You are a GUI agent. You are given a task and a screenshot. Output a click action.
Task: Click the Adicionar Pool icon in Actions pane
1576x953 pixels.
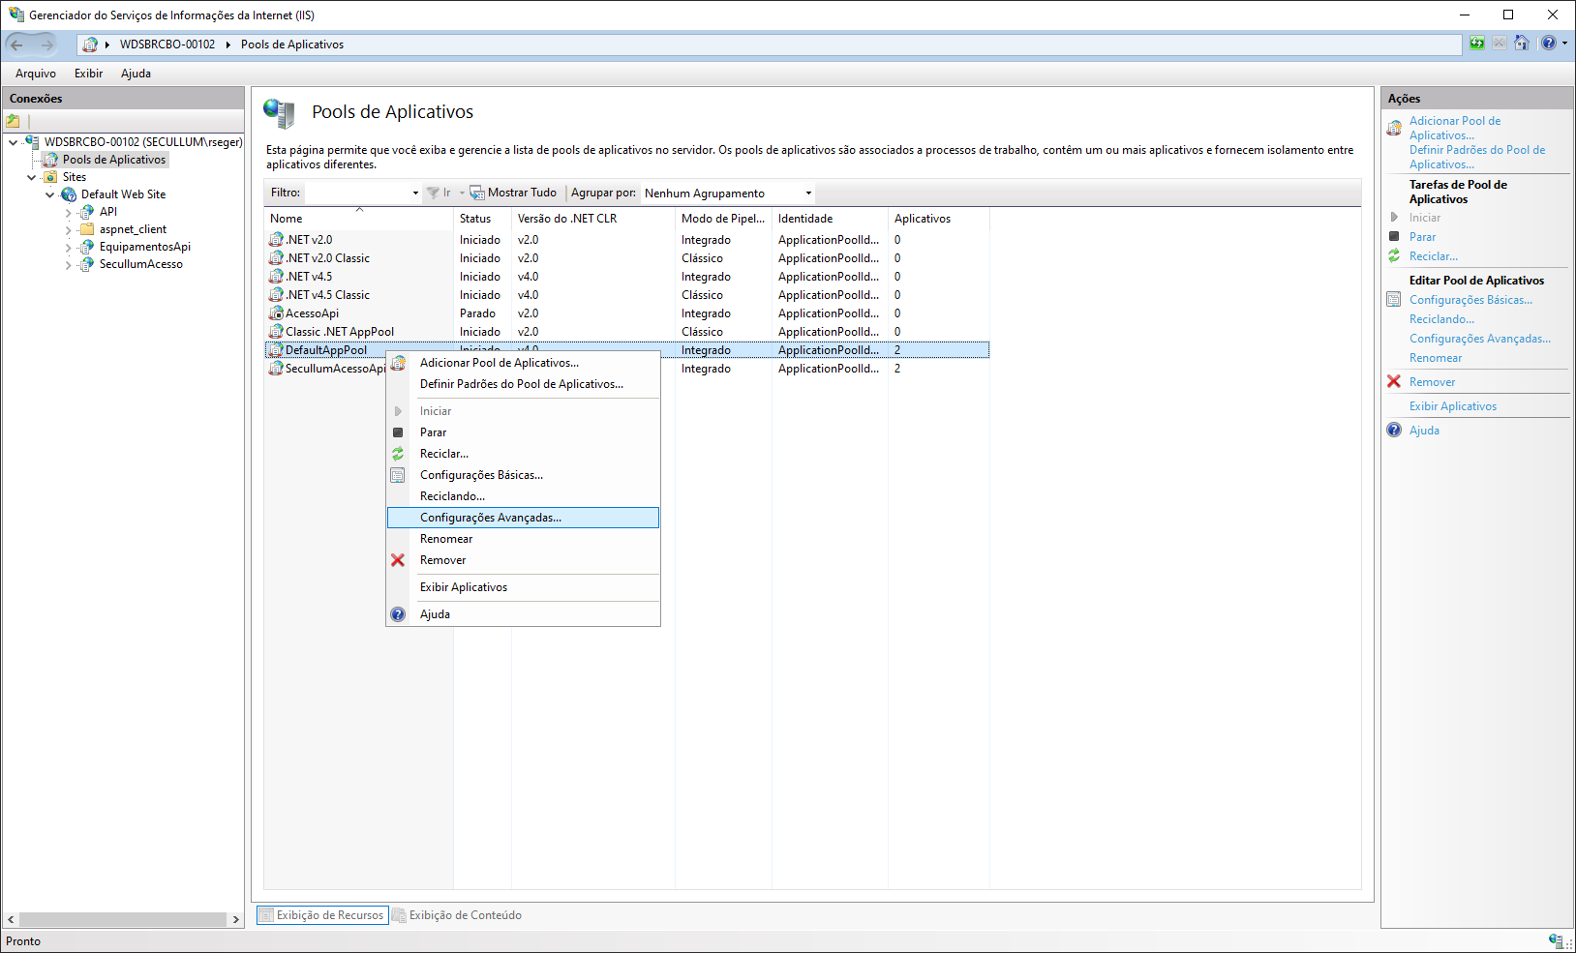[x=1394, y=128]
